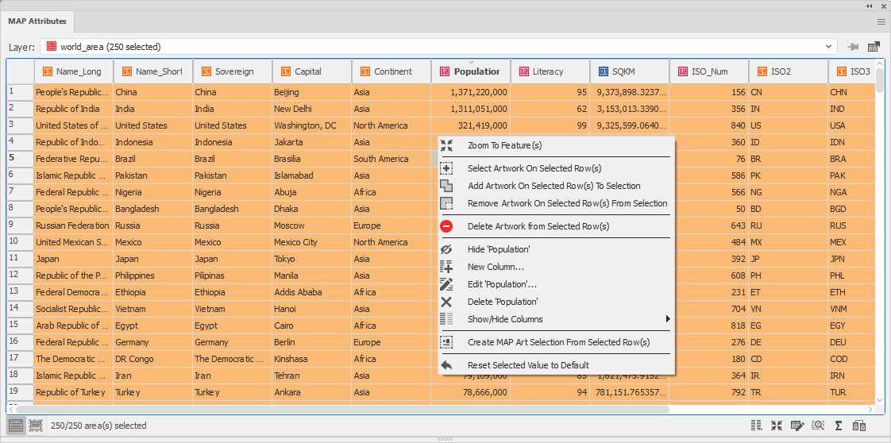Select row number 19 header
Screen dimensions: 891x443
coord(21,392)
